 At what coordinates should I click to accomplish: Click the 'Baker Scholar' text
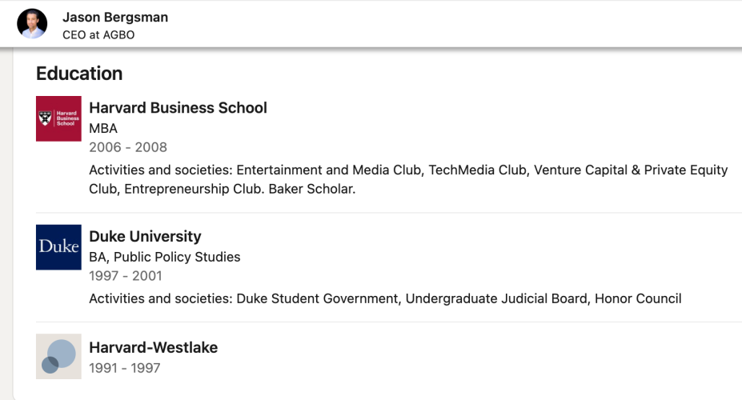(311, 189)
